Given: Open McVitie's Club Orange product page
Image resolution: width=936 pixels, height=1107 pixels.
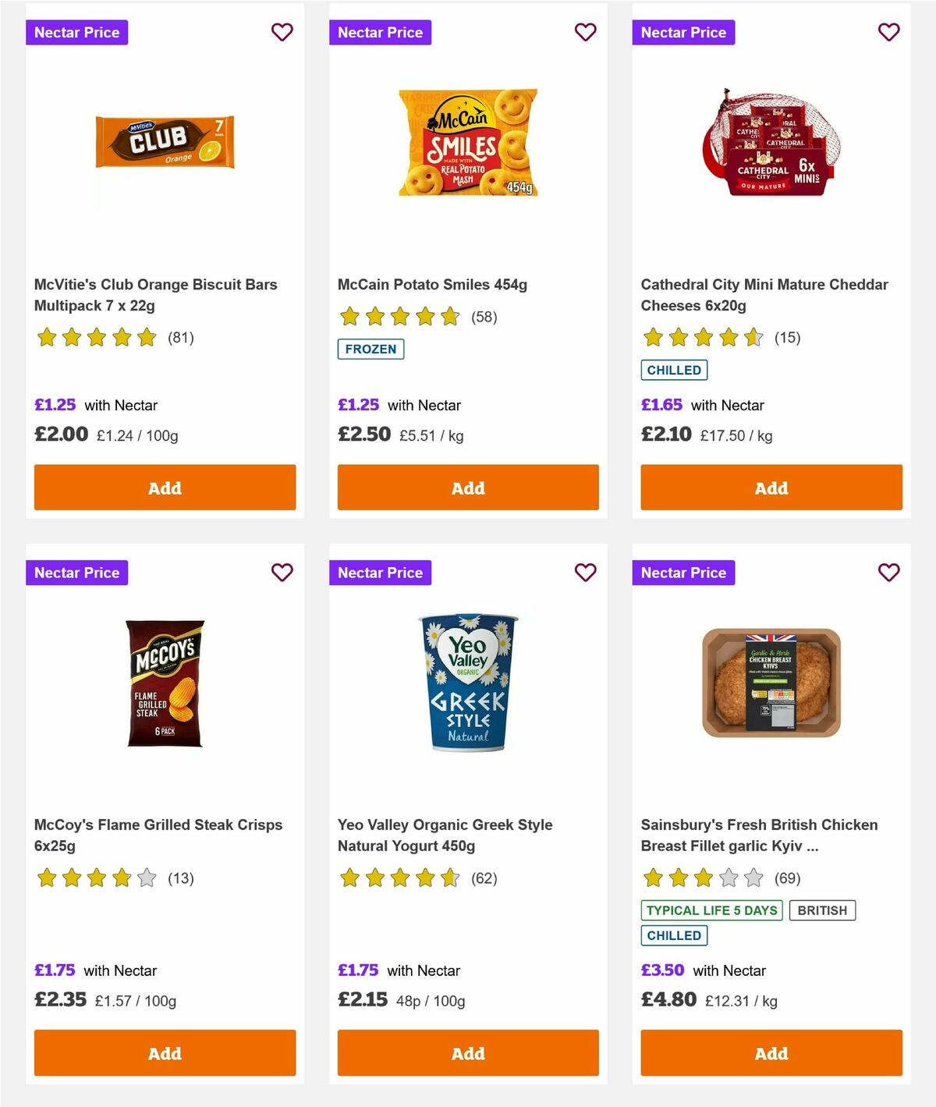Looking at the screenshot, I should 155,295.
